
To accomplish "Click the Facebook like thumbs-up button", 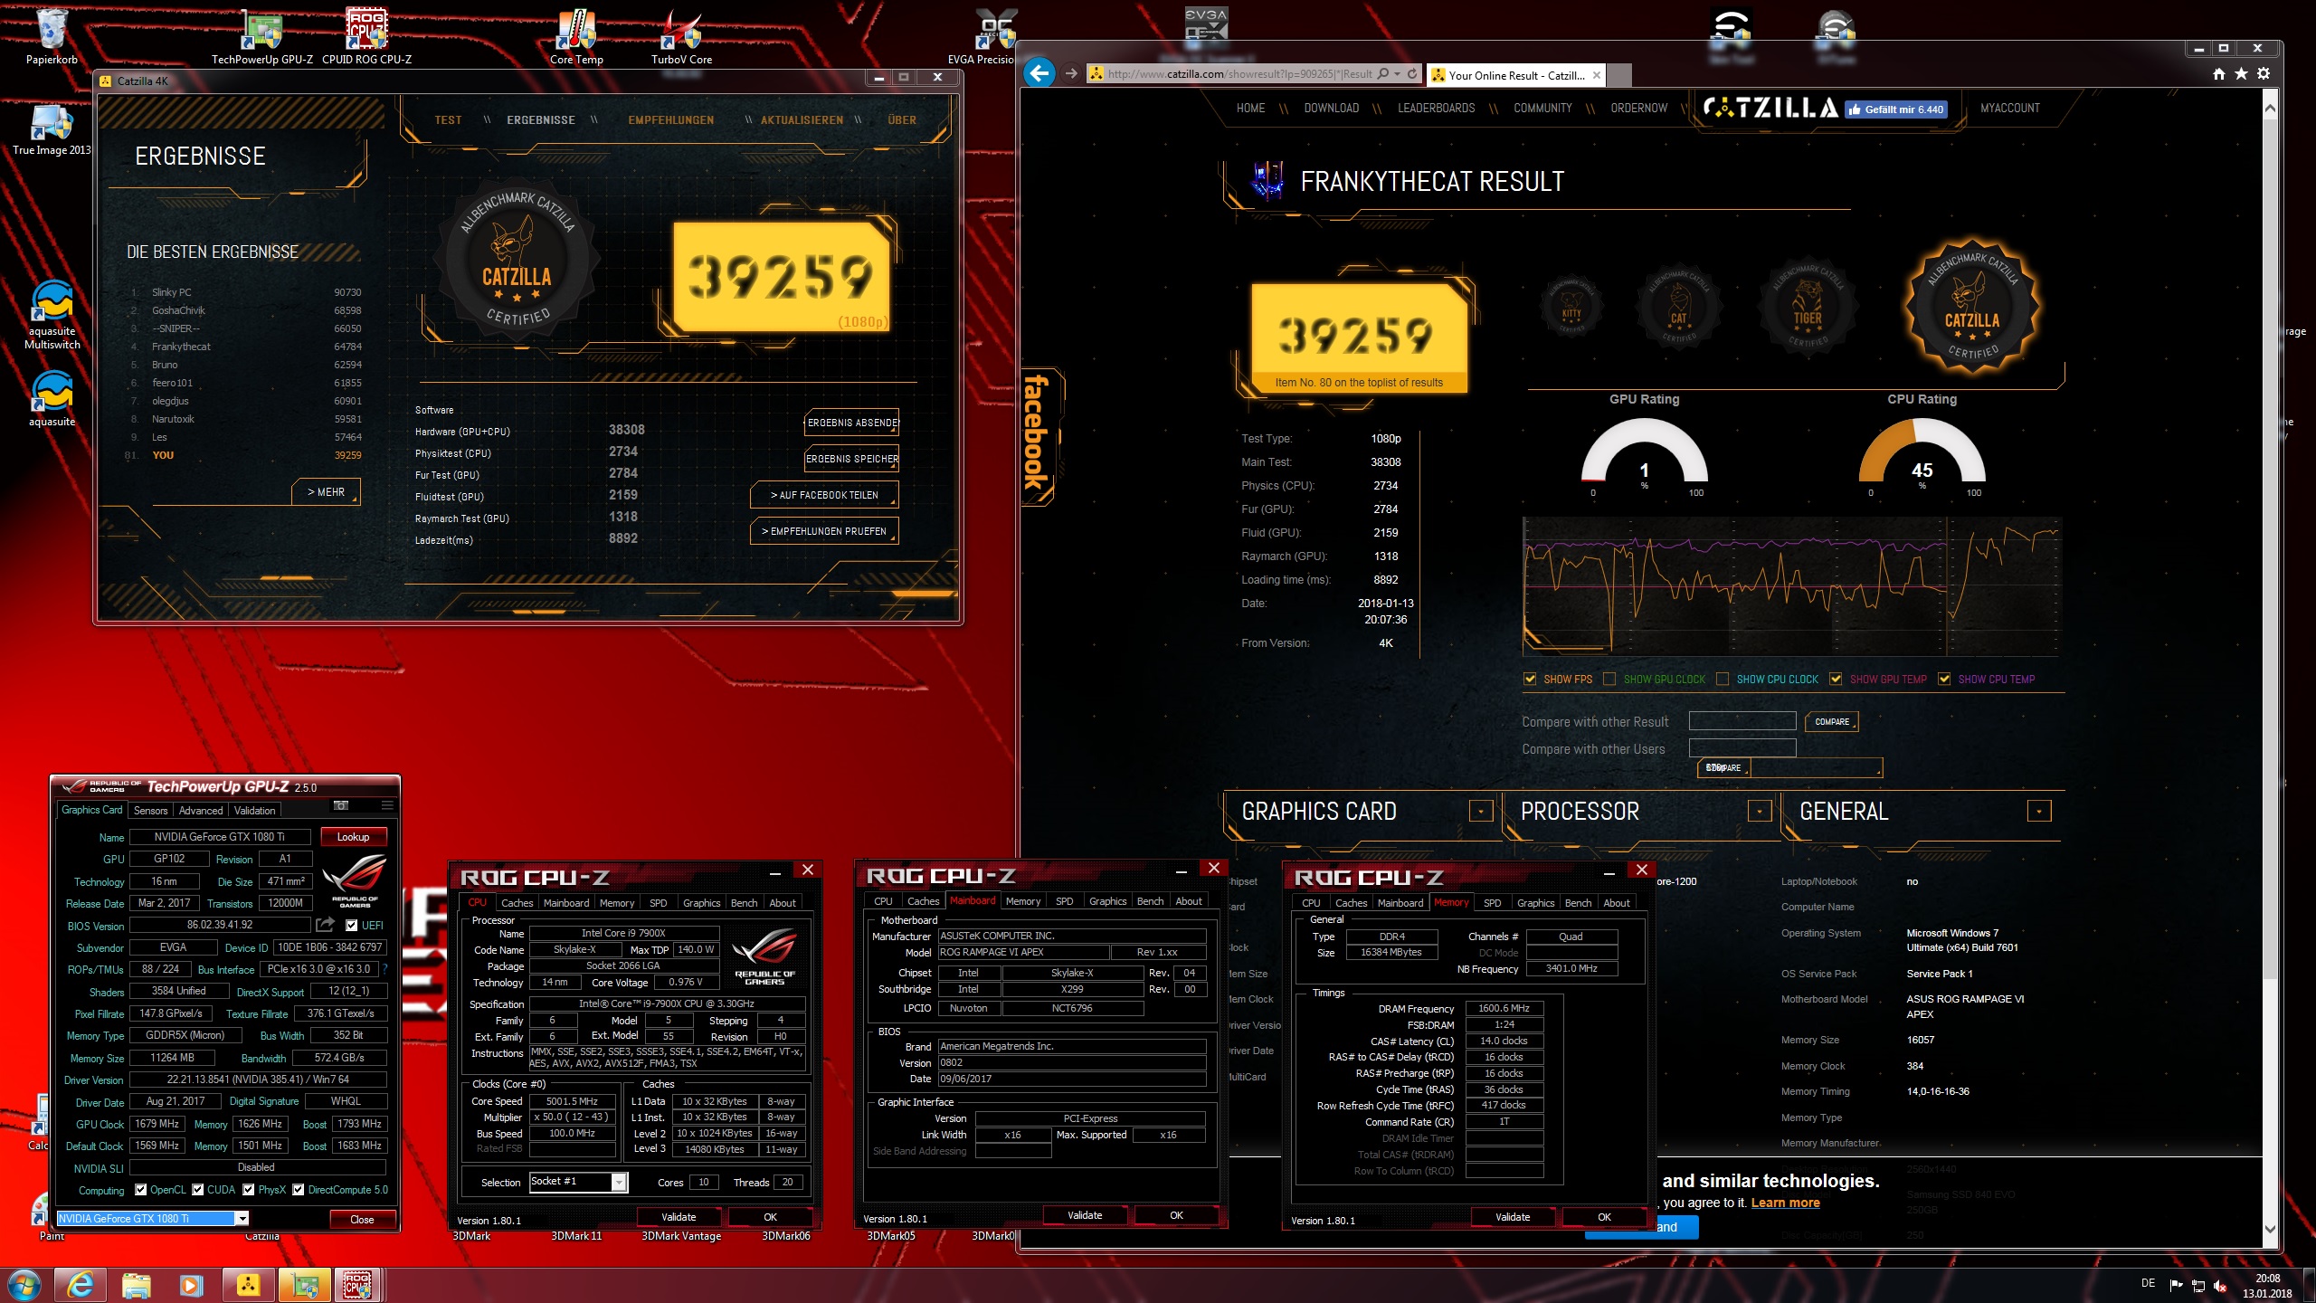I will pyautogui.click(x=1895, y=109).
